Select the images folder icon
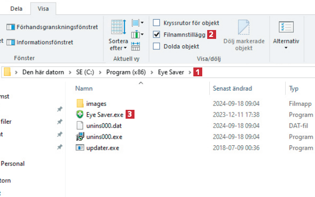Viewport: 315px width, 197px height. coord(81,103)
